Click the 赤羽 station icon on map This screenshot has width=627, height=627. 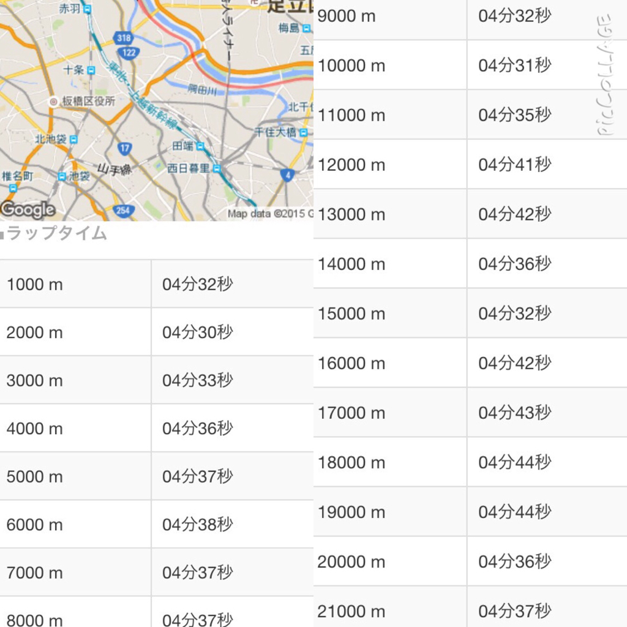(x=88, y=9)
